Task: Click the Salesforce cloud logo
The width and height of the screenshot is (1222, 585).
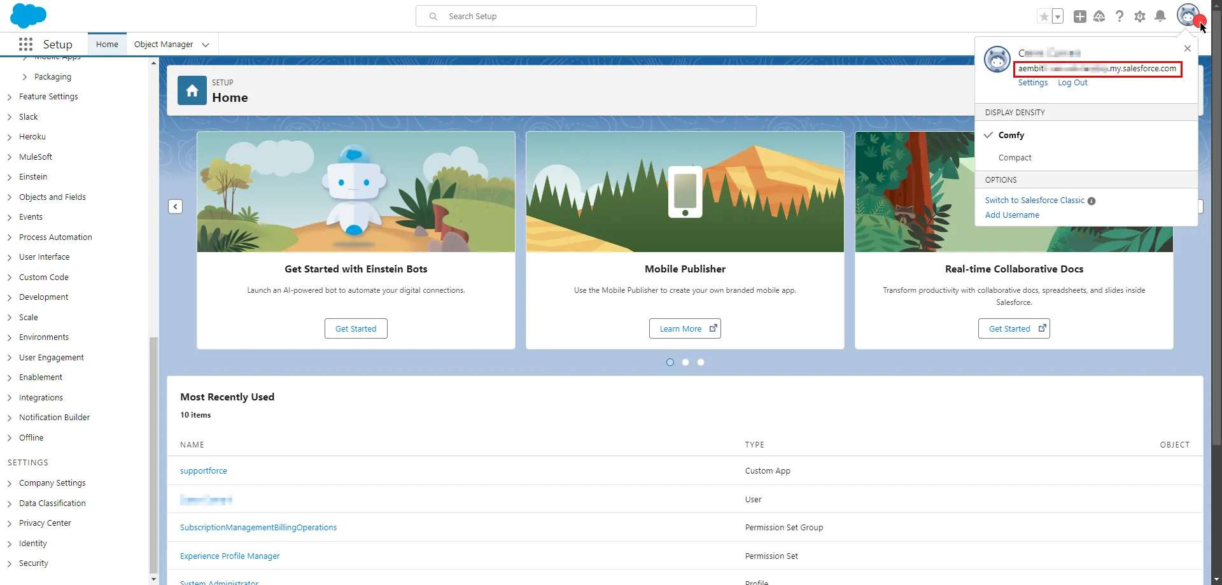Action: (x=28, y=15)
